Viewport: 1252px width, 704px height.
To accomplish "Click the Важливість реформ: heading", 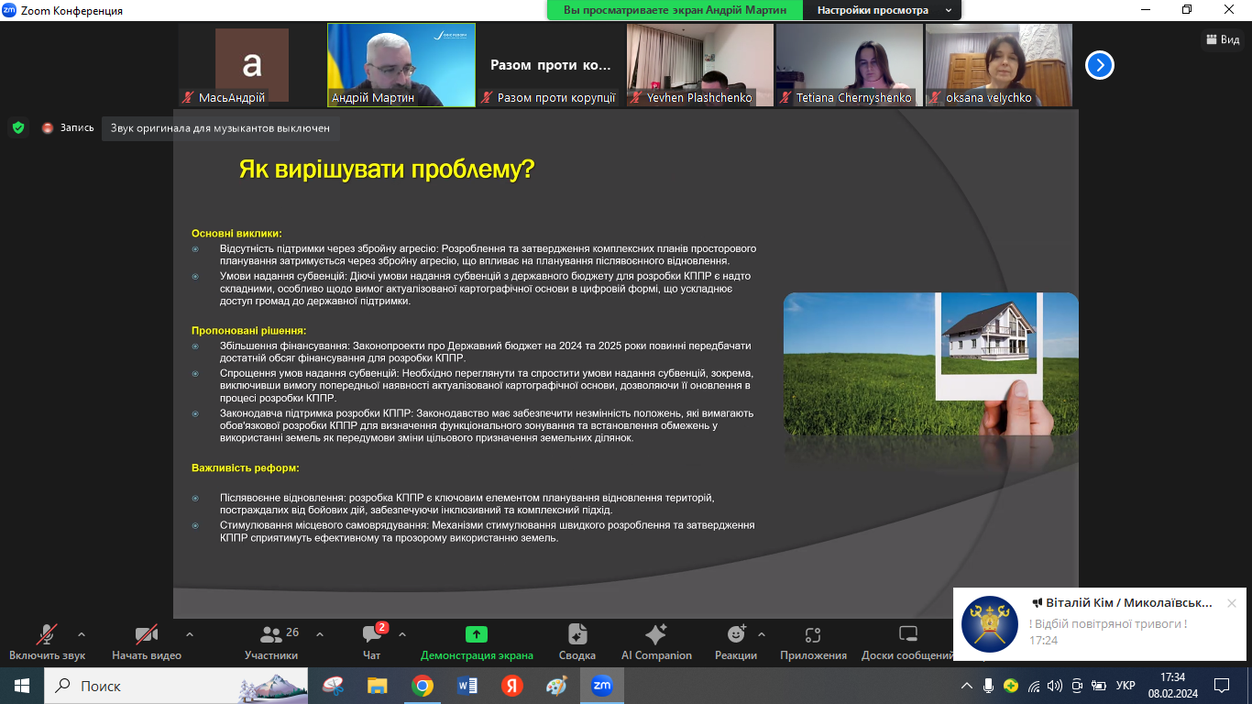I will pyautogui.click(x=246, y=467).
